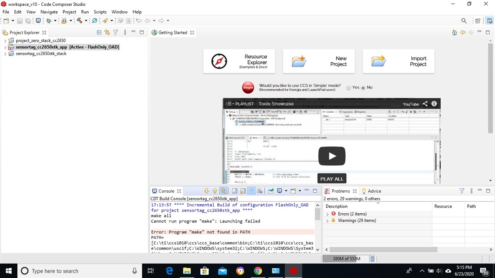Click PLAY ALL on the video

(332, 179)
